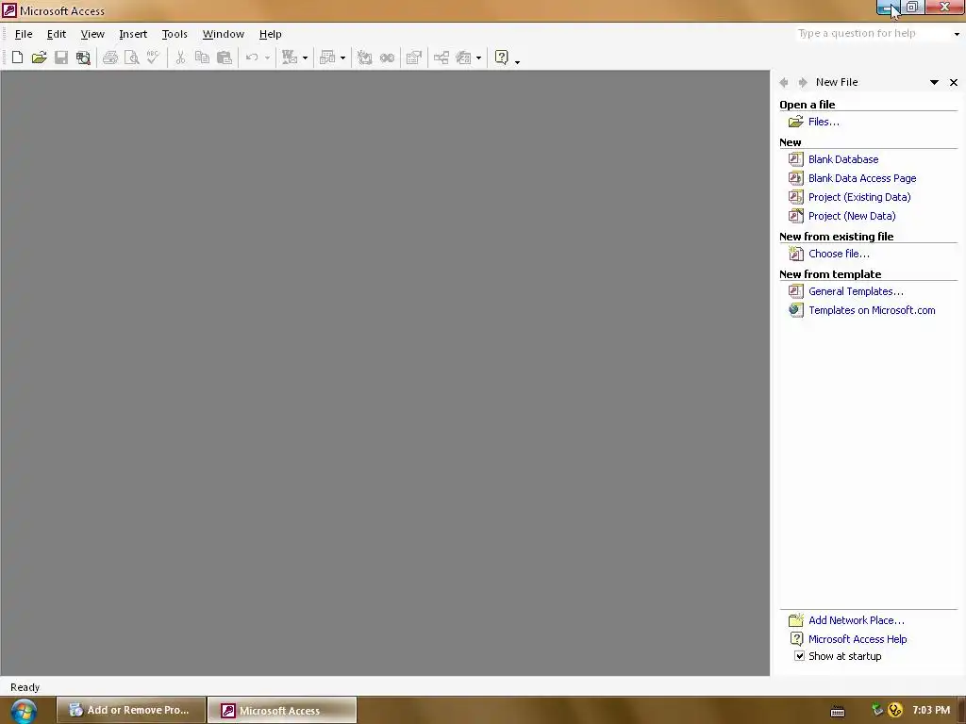The height and width of the screenshot is (724, 966).
Task: Close the New File task pane
Action: coord(954,83)
